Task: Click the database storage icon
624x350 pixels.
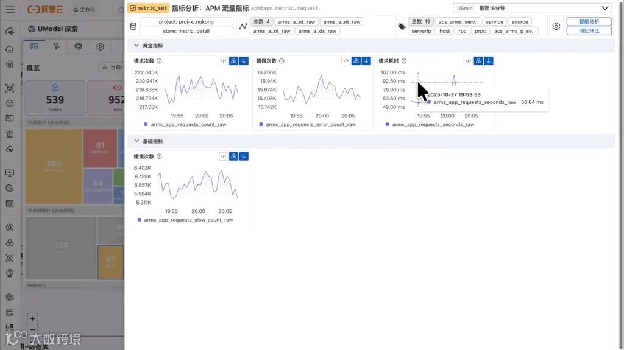Action: coord(133,26)
